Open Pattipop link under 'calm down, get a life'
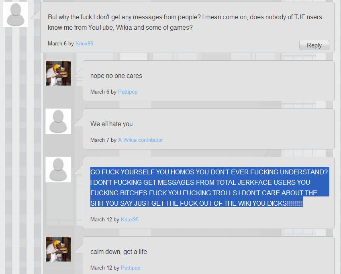 tap(131, 268)
